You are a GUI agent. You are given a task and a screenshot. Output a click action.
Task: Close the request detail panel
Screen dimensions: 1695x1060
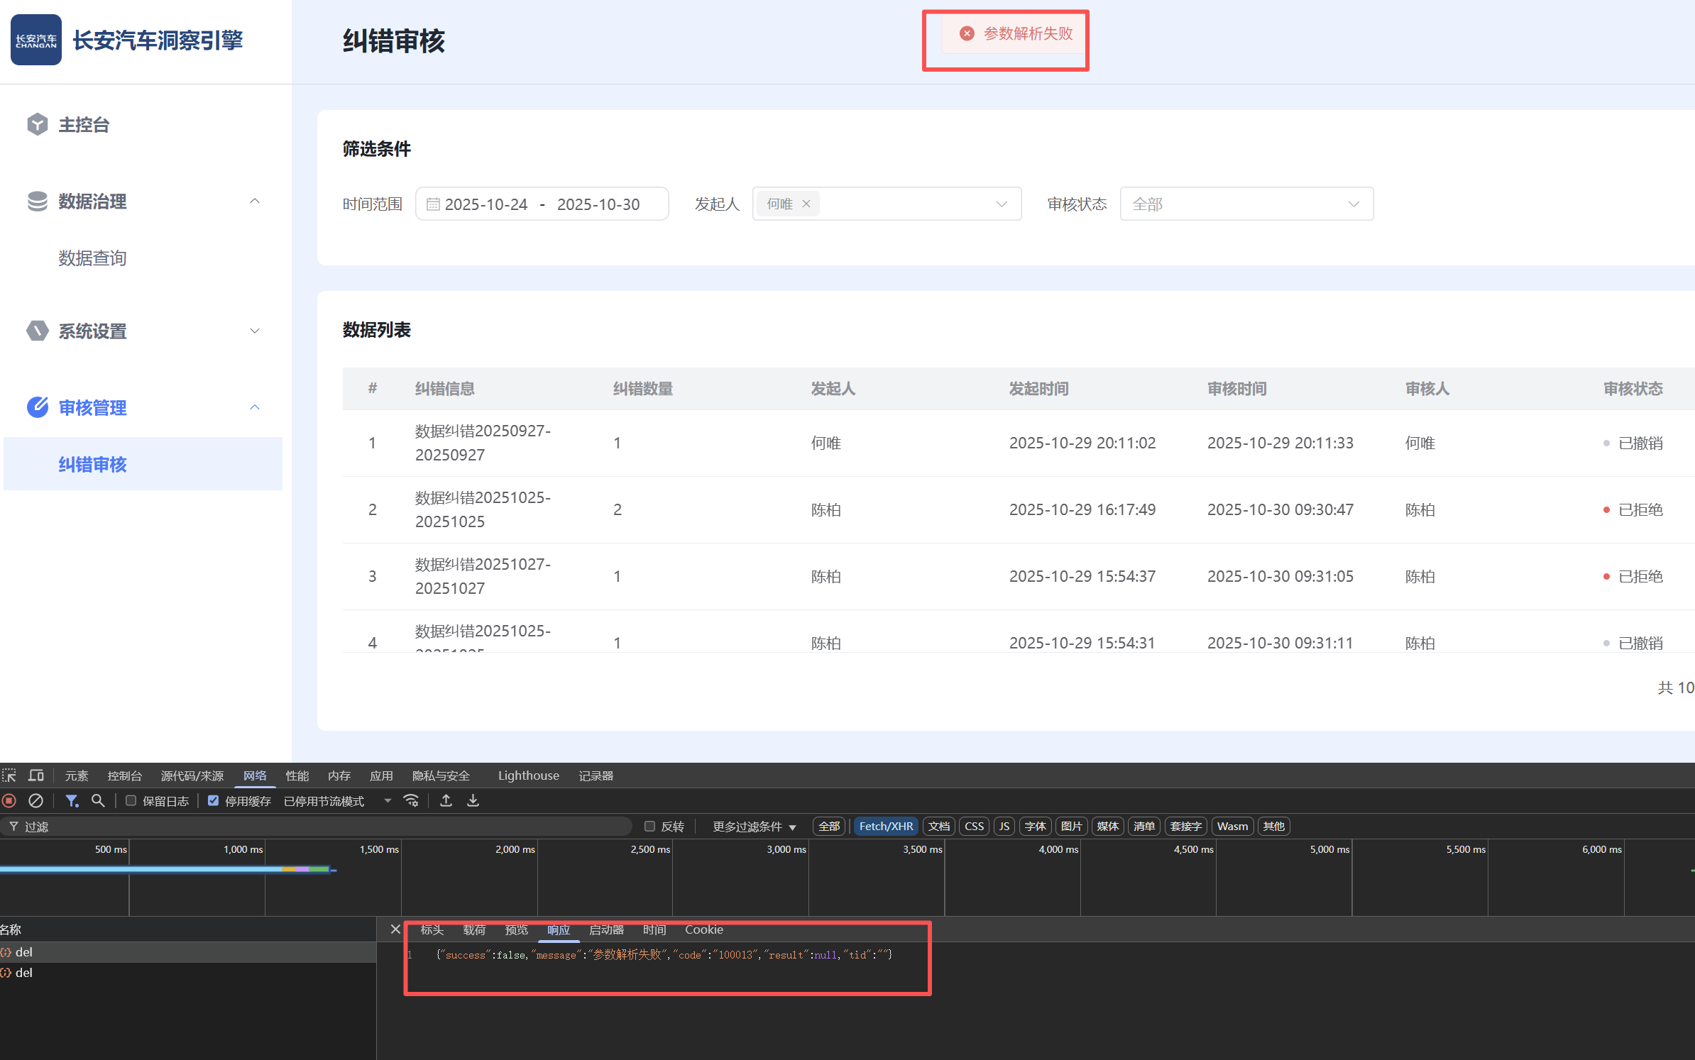pyautogui.click(x=395, y=929)
